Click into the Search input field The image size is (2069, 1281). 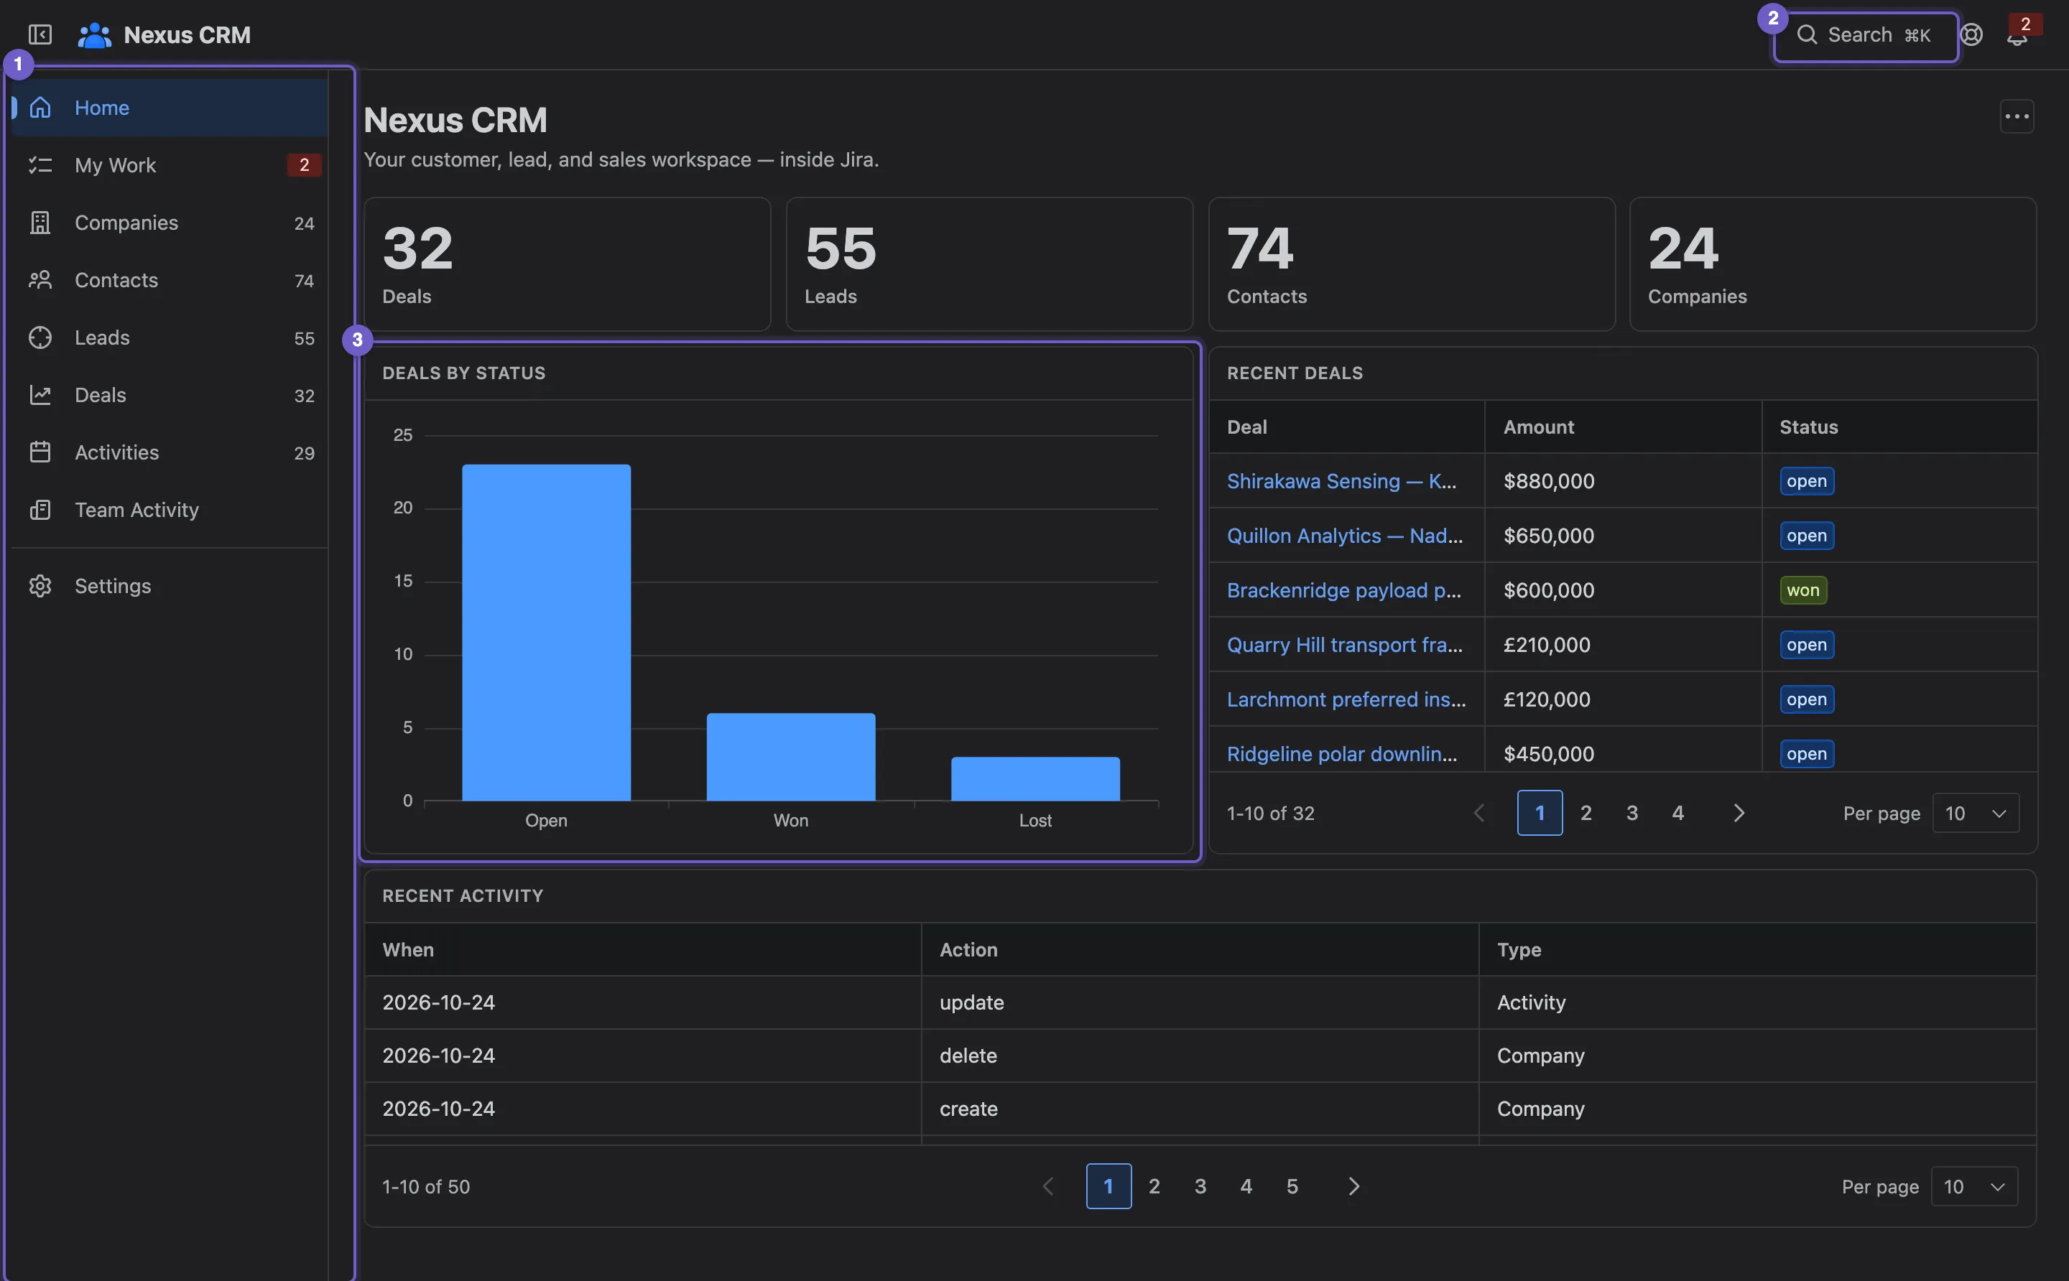pyautogui.click(x=1866, y=36)
